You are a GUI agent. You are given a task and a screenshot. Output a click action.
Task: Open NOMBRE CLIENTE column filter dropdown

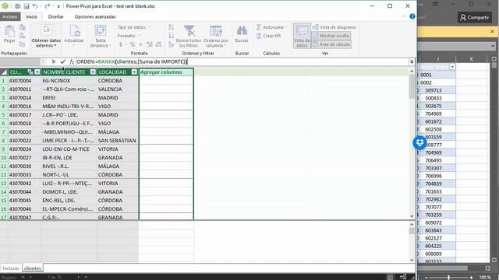tap(93, 72)
